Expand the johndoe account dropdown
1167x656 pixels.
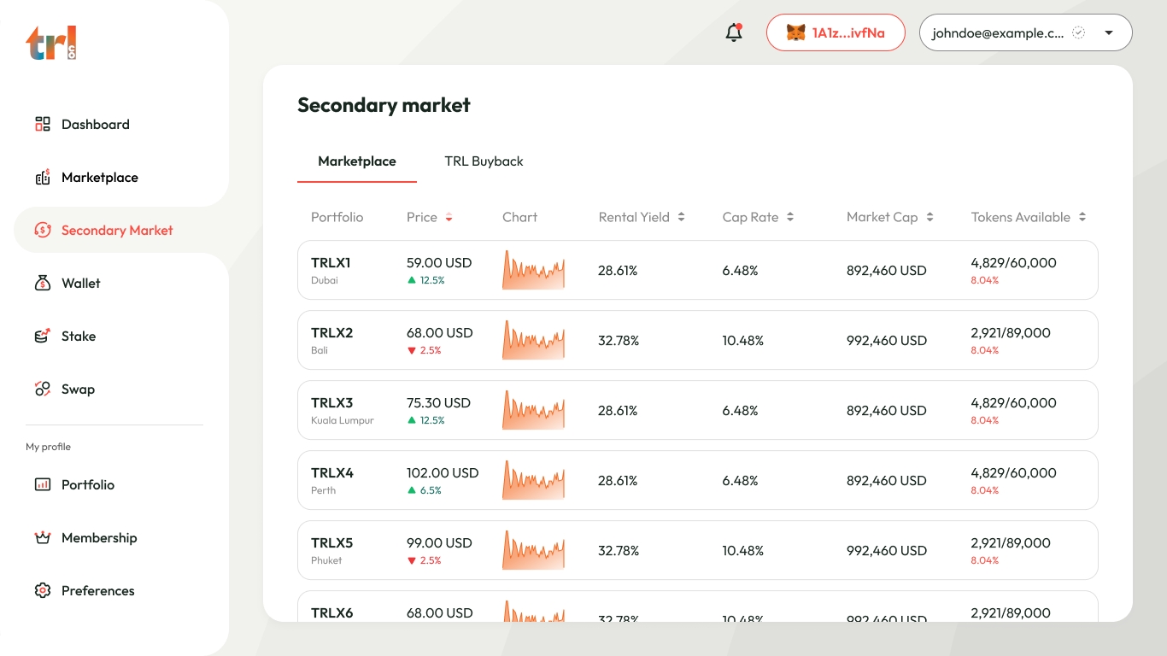click(1109, 33)
